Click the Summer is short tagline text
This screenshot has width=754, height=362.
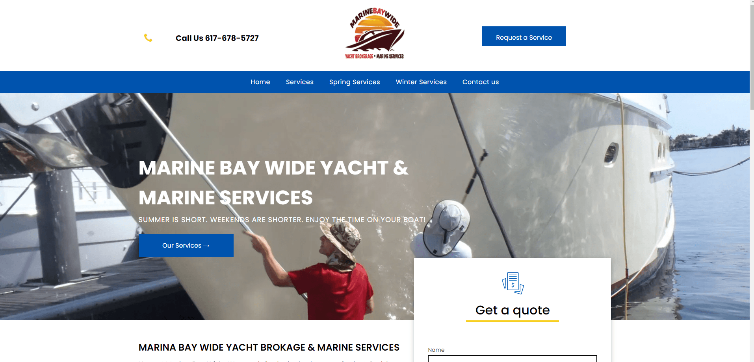tap(282, 220)
